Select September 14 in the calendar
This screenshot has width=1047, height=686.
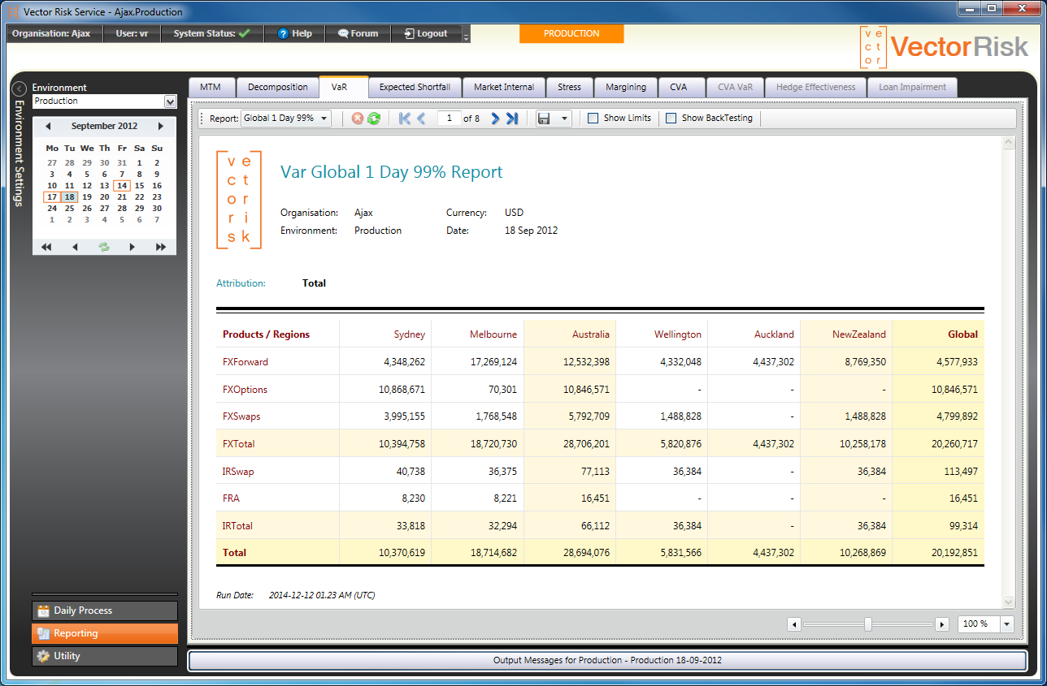coord(122,185)
